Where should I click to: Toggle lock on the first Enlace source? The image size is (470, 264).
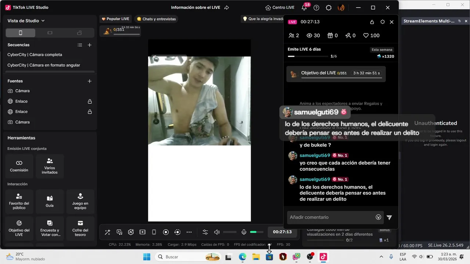pos(90,101)
